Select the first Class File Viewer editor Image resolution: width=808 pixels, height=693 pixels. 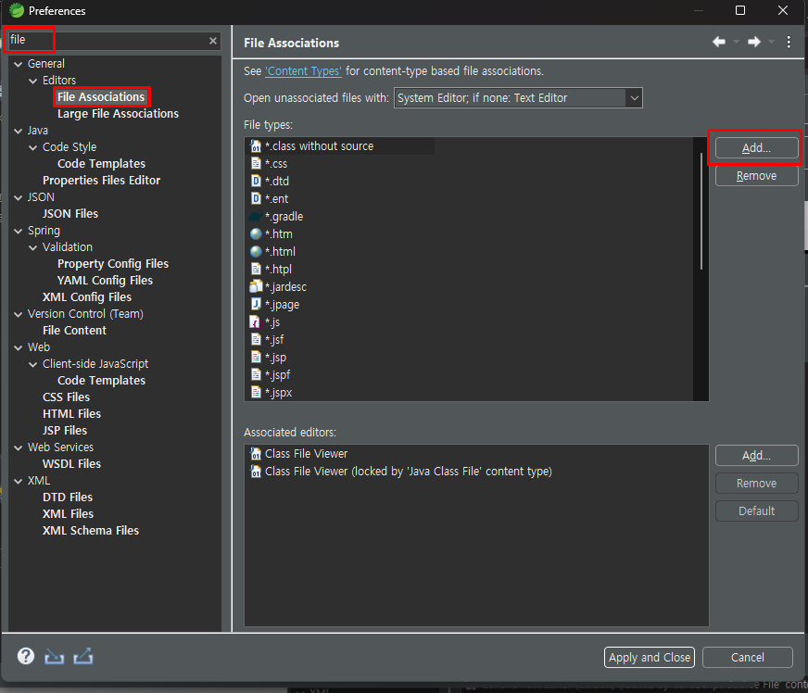coord(299,454)
